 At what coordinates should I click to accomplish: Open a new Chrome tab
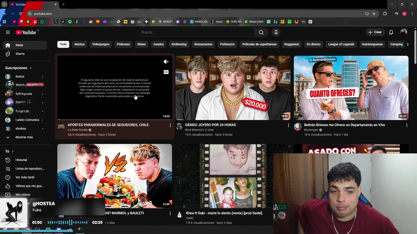(x=63, y=4)
